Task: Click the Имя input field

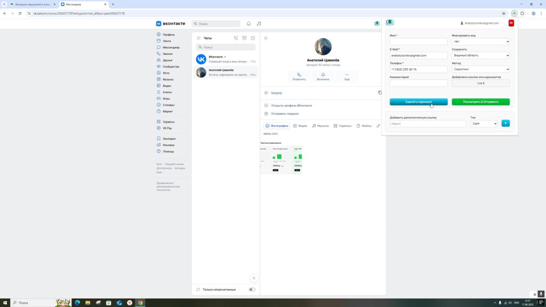Action: point(419,42)
